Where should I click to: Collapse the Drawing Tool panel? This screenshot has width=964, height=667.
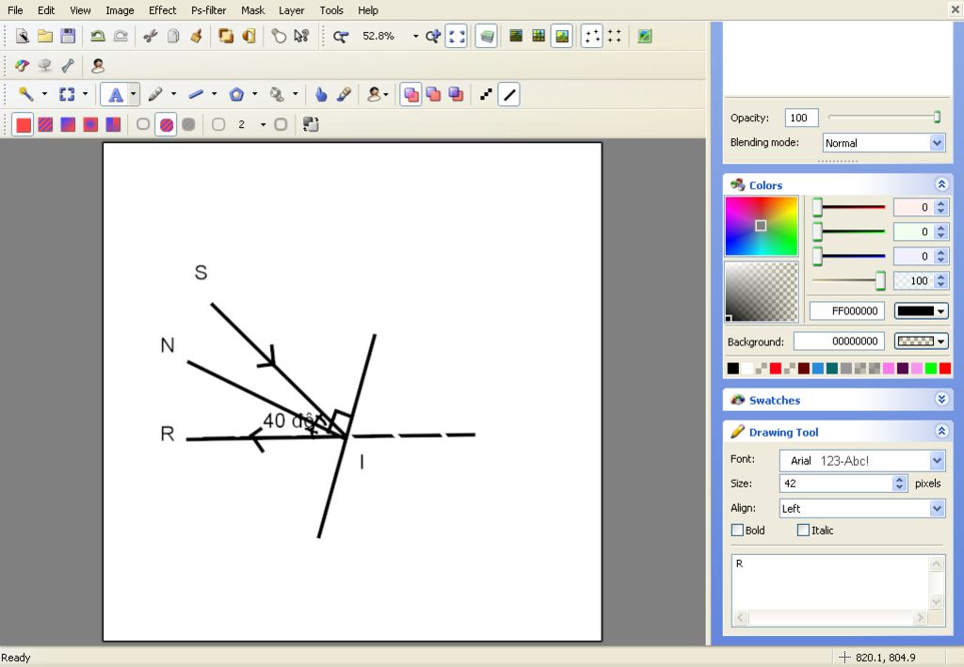point(941,431)
